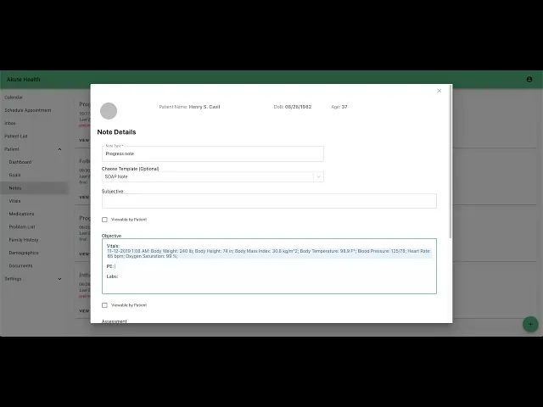The width and height of the screenshot is (543, 407).
Task: Go to patient Dashboard
Action: [x=20, y=162]
